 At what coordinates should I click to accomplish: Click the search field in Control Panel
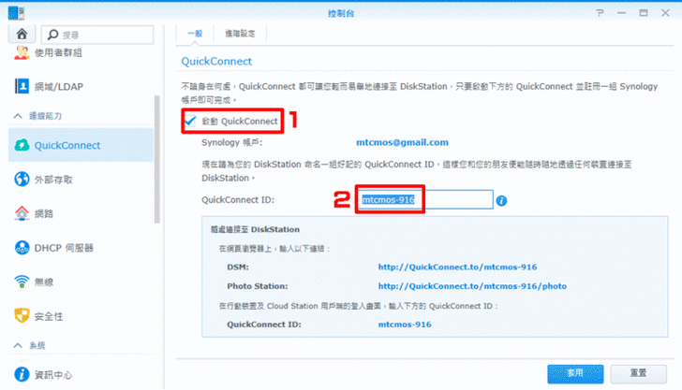click(x=97, y=35)
